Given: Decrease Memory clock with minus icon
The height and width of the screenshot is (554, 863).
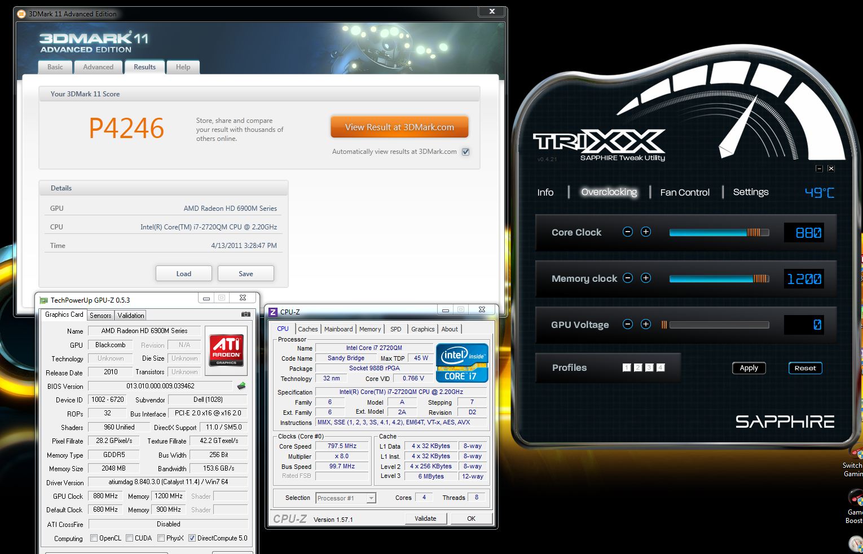Looking at the screenshot, I should coord(628,278).
